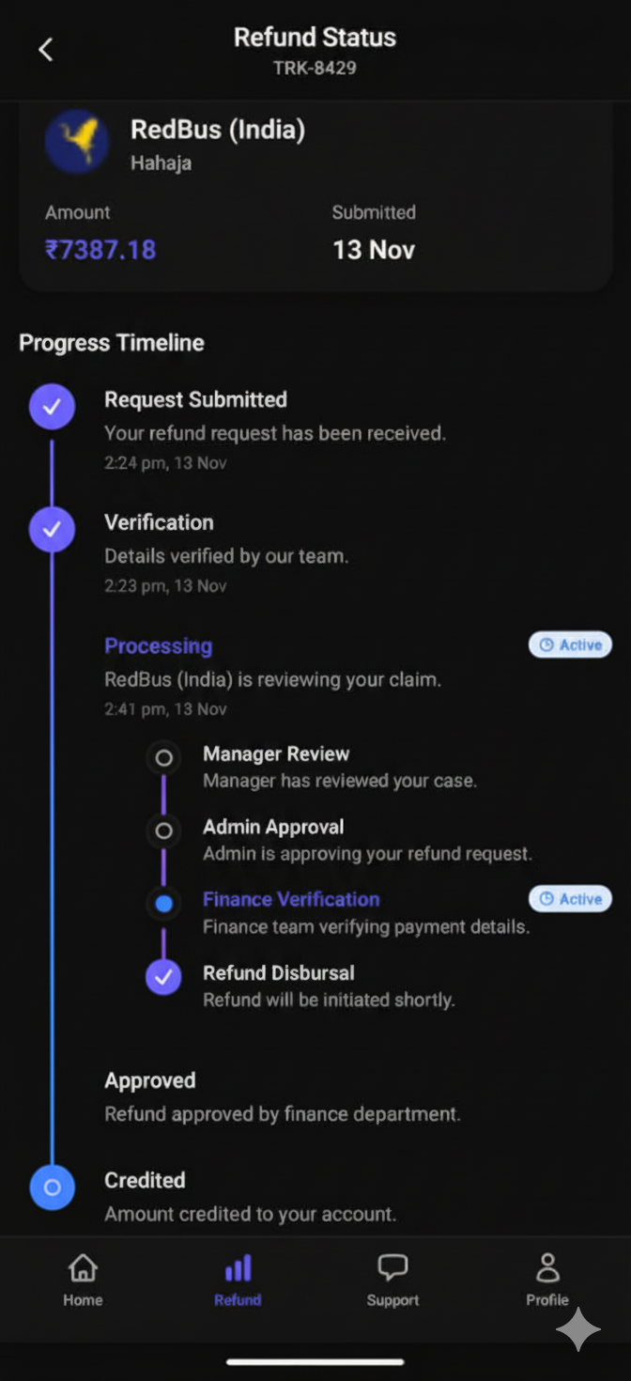Tap the Finance Verification step title
Screen dimensions: 631x1381
(291, 899)
